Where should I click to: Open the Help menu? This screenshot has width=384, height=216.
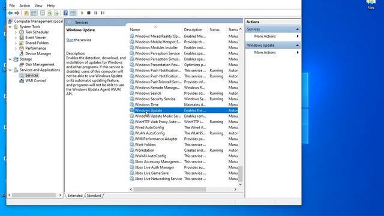point(50,5)
